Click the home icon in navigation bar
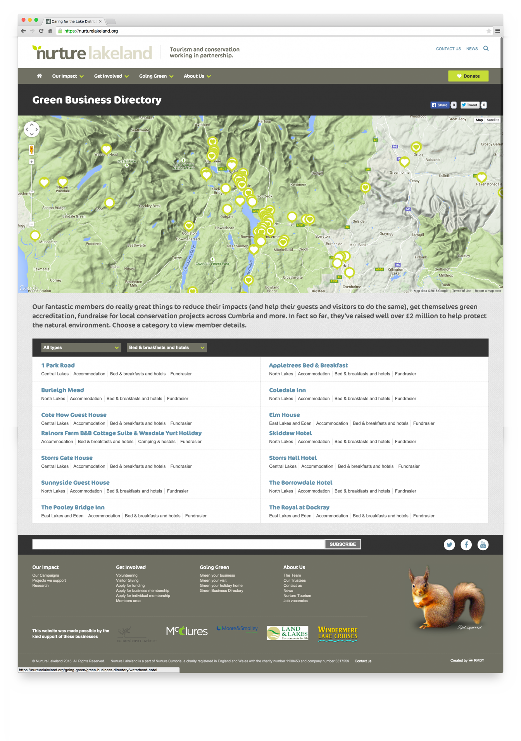 (39, 76)
